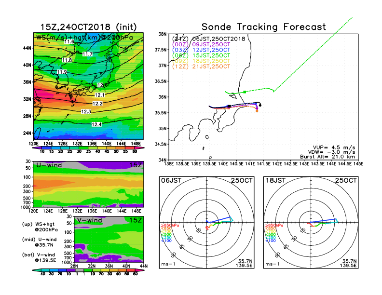Click the '145E' tick on the tracking map
The image size is (382, 295).
[358, 164]
